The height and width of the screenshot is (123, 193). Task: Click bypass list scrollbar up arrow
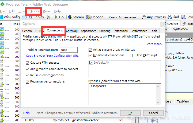[x=158, y=87]
